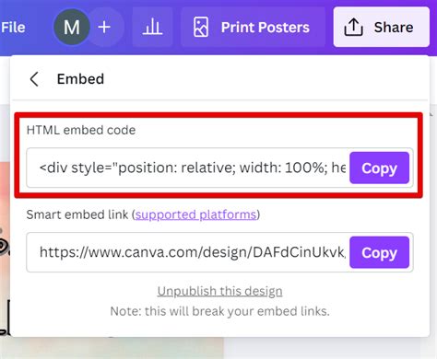This screenshot has height=359, width=437.
Task: Copy the HTML embed code
Action: [379, 168]
